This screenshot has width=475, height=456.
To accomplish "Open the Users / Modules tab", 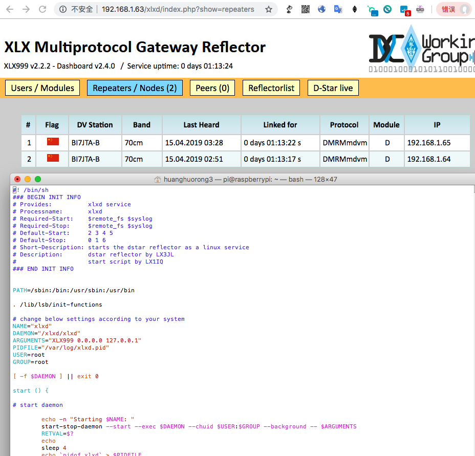I will 42,88.
